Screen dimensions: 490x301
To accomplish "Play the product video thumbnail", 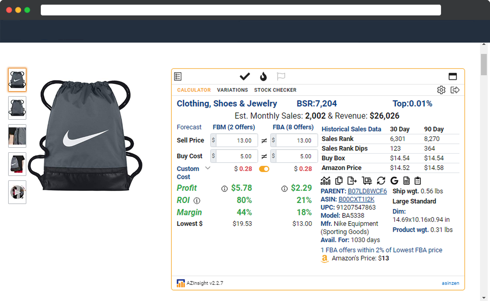I will 17,192.
